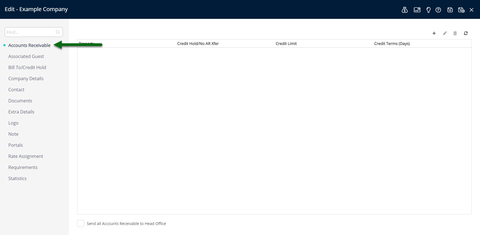Open the Bill To/Credit Hold section
Viewport: 480px width, 235px height.
[27, 67]
